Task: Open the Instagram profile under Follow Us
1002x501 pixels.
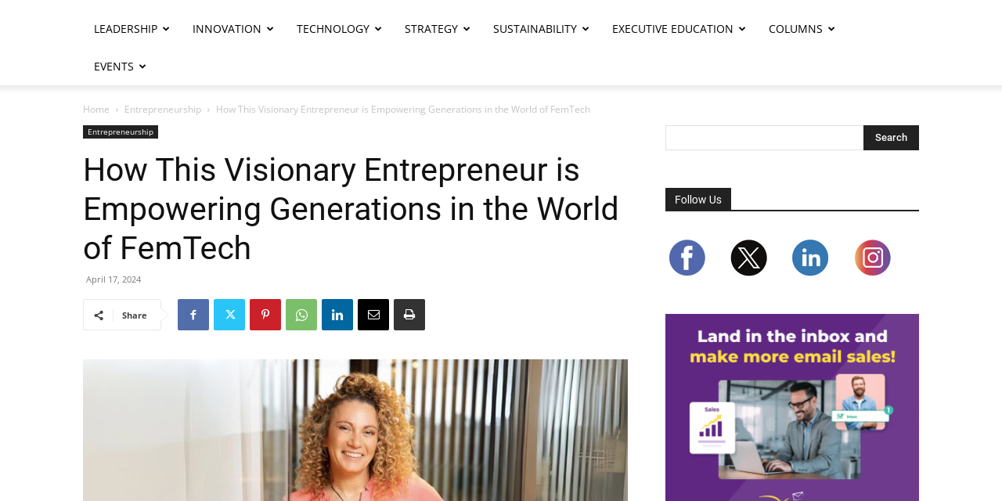Action: click(873, 257)
